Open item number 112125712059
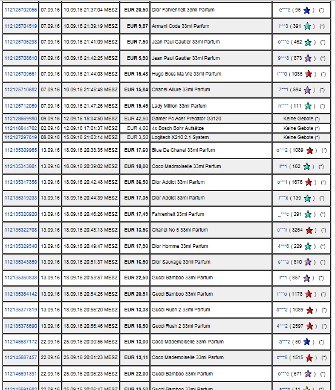The width and height of the screenshot is (335, 390). pos(21,106)
